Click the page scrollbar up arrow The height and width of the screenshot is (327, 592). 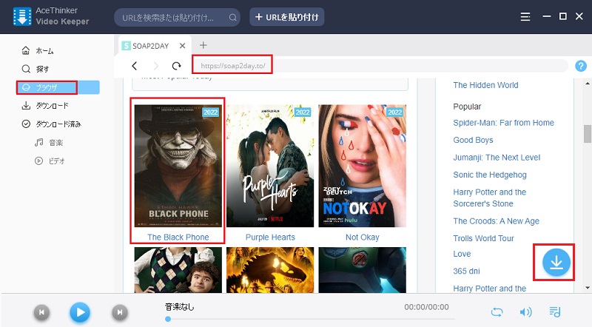588,83
